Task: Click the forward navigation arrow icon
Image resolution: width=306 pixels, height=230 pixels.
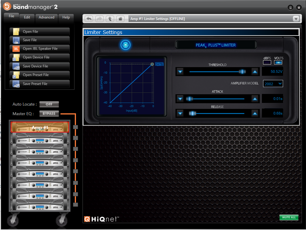Action: tap(100, 19)
